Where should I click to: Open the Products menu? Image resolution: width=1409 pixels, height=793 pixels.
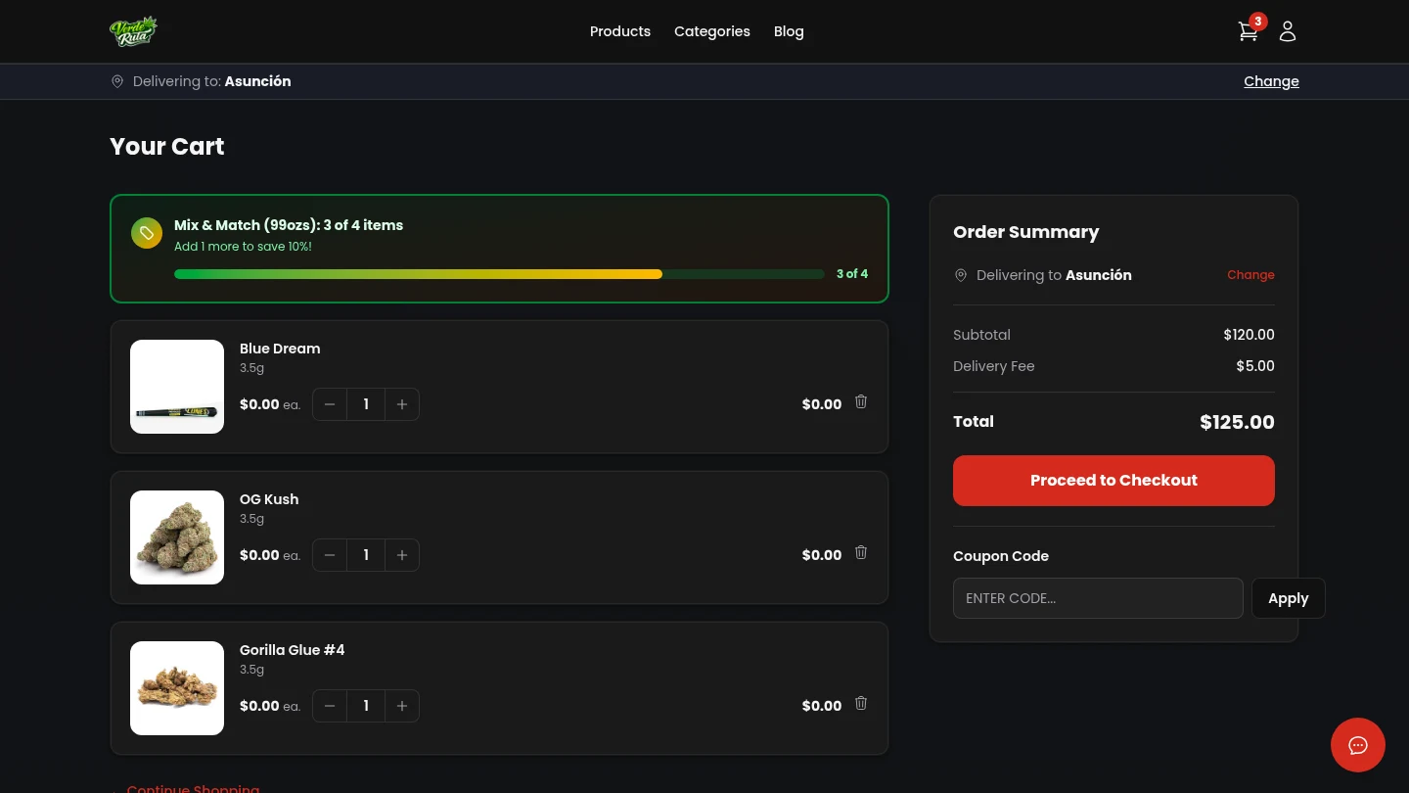[x=620, y=31]
